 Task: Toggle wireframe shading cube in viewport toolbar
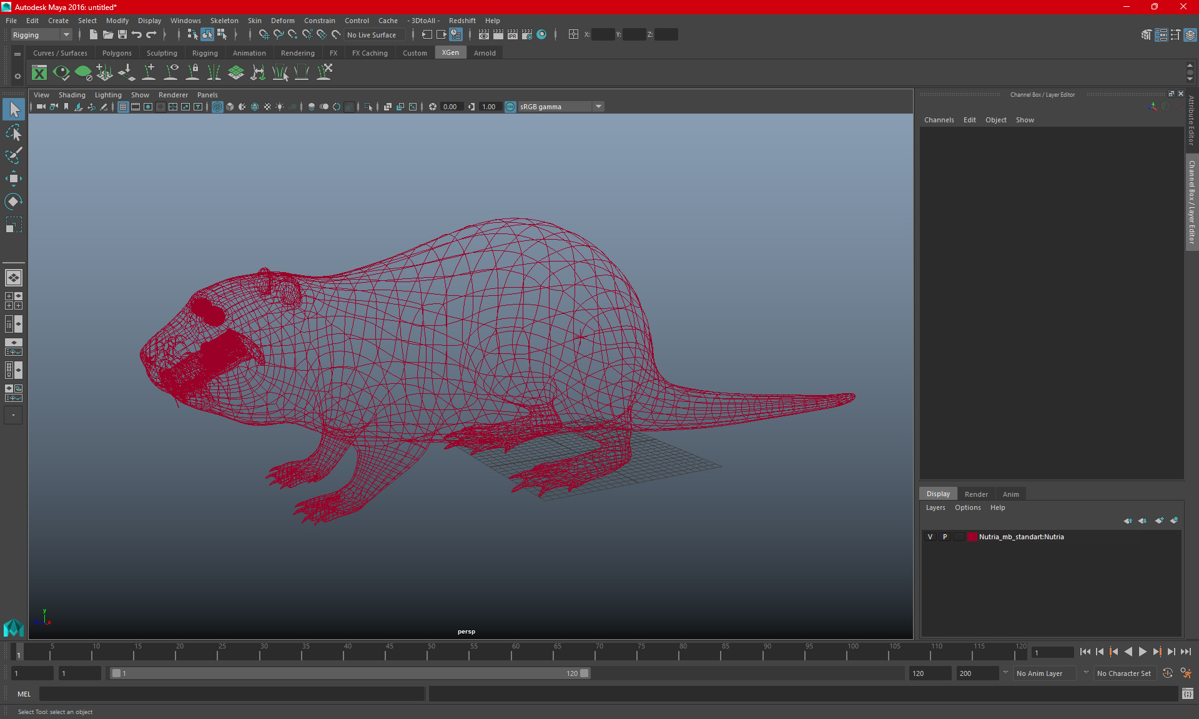tap(217, 107)
